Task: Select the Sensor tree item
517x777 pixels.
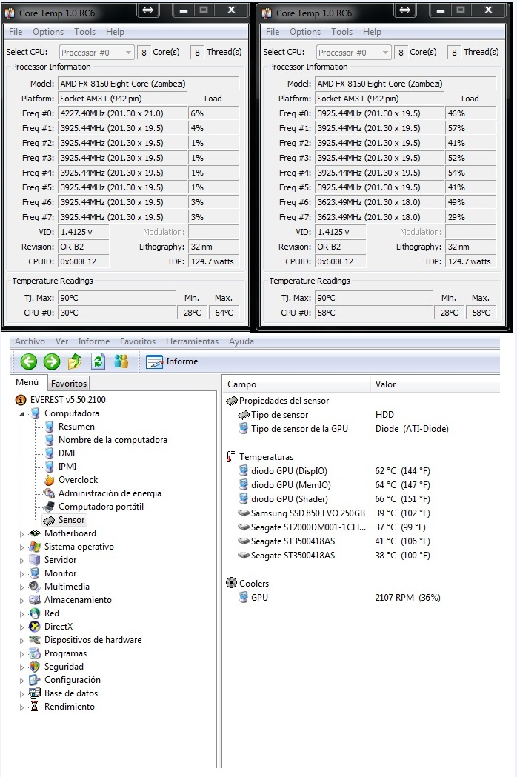Action: pyautogui.click(x=71, y=520)
